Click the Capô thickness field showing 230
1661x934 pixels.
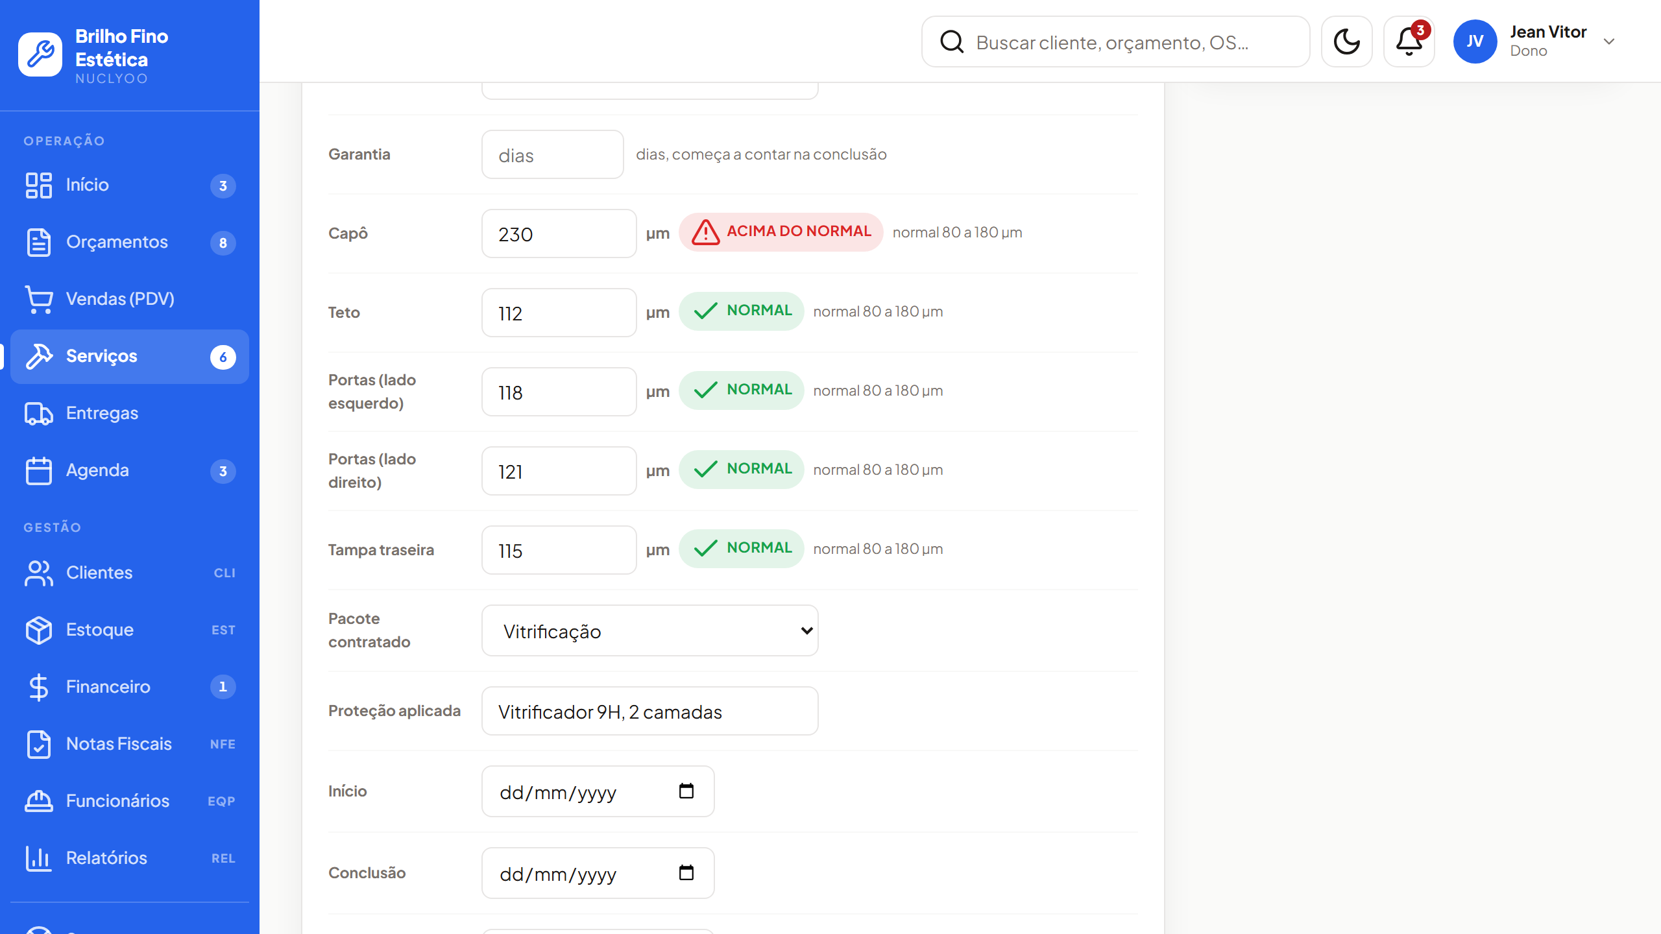coord(559,233)
